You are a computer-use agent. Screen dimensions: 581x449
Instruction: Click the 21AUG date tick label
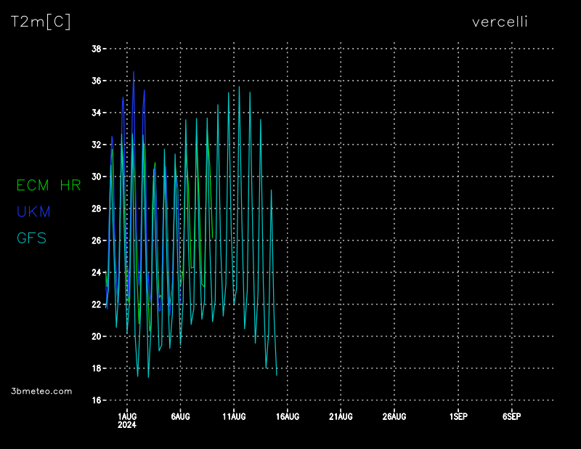(341, 416)
